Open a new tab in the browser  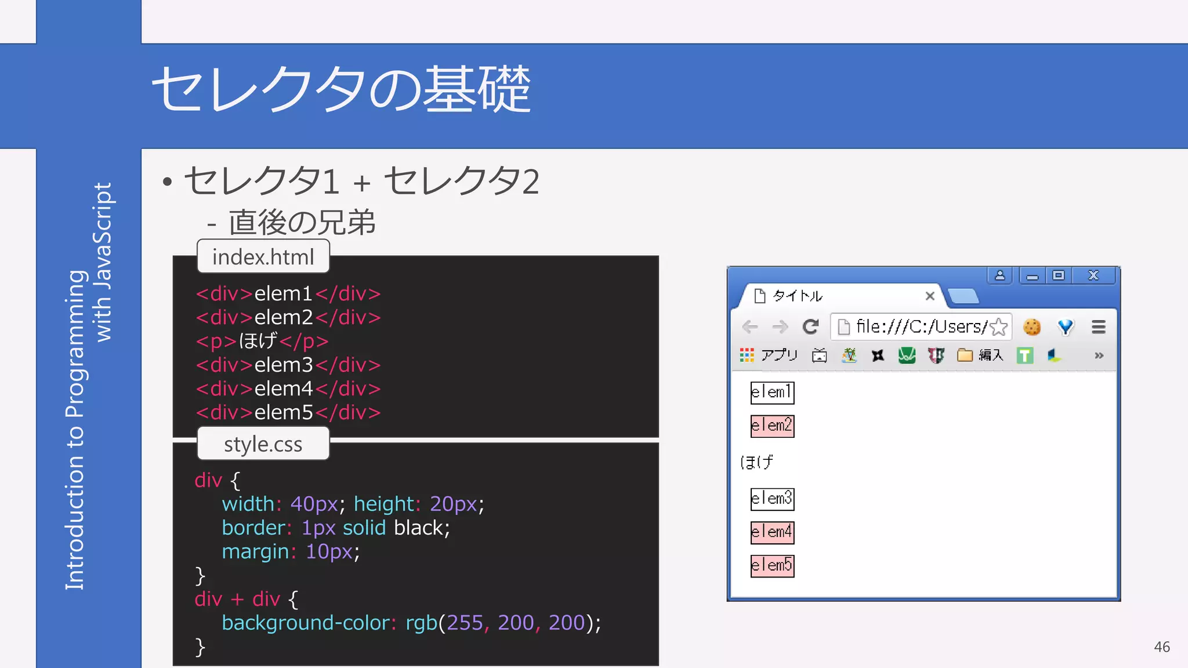tap(963, 296)
